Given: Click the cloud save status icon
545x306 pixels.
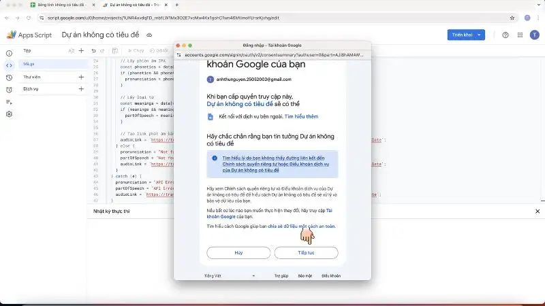Looking at the screenshot, I should 149,35.
